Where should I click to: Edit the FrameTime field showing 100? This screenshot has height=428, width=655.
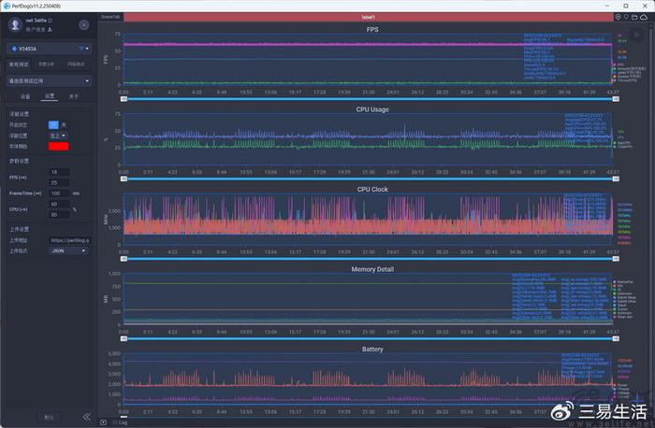coord(59,193)
